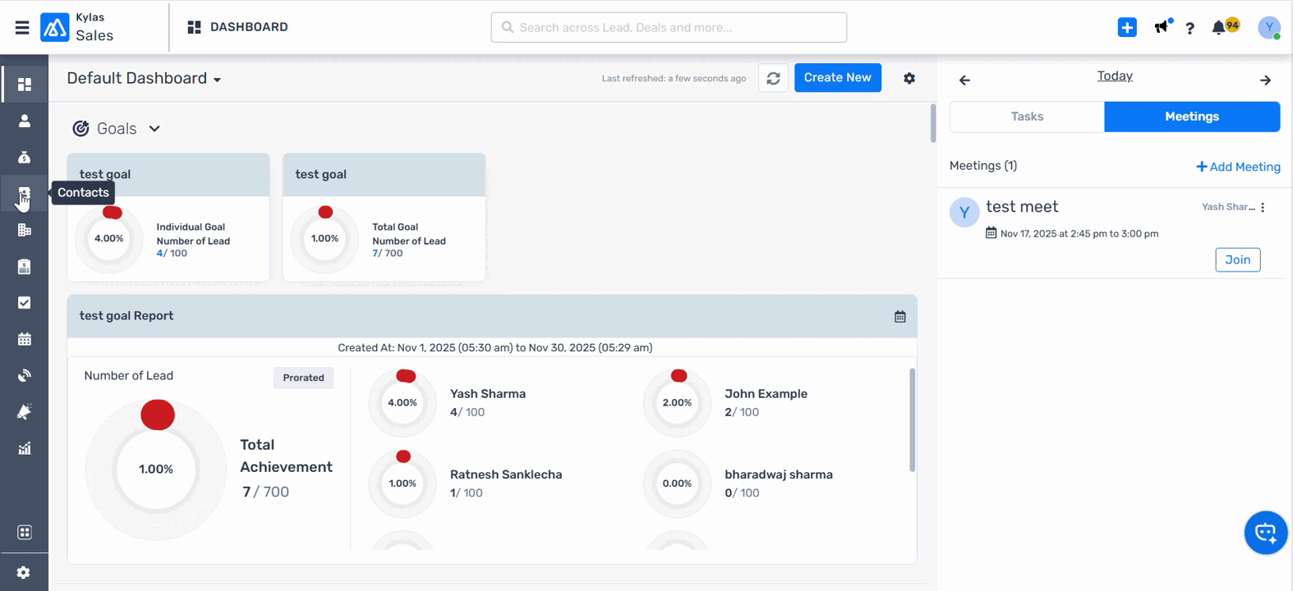Screen dimensions: 1293x591
Task: Click the Create New button
Action: click(x=837, y=78)
